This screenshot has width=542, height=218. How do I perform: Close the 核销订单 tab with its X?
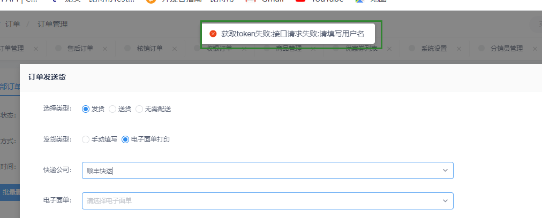(x=175, y=49)
